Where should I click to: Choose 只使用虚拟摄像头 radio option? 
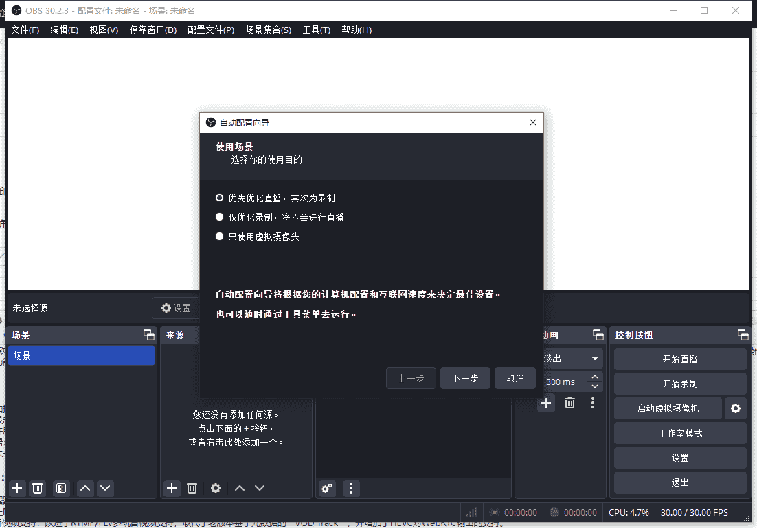(x=220, y=236)
